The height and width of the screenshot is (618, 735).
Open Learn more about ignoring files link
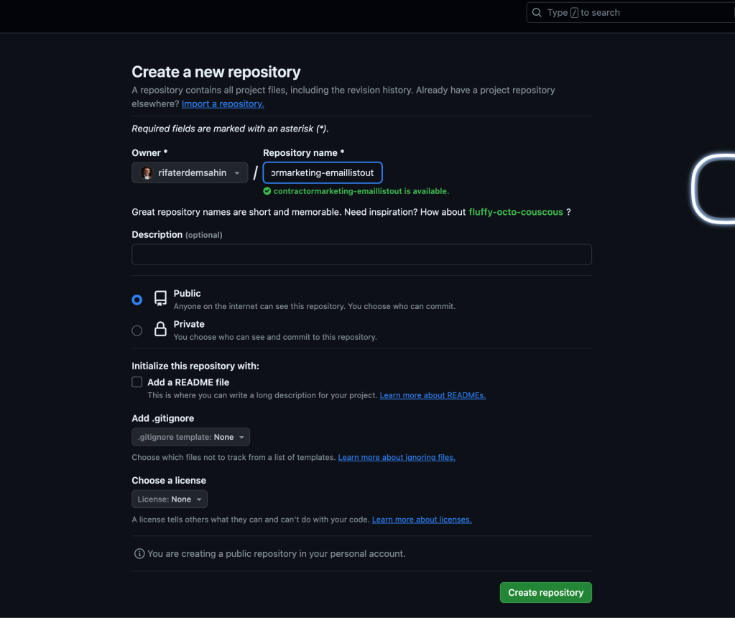coord(397,457)
